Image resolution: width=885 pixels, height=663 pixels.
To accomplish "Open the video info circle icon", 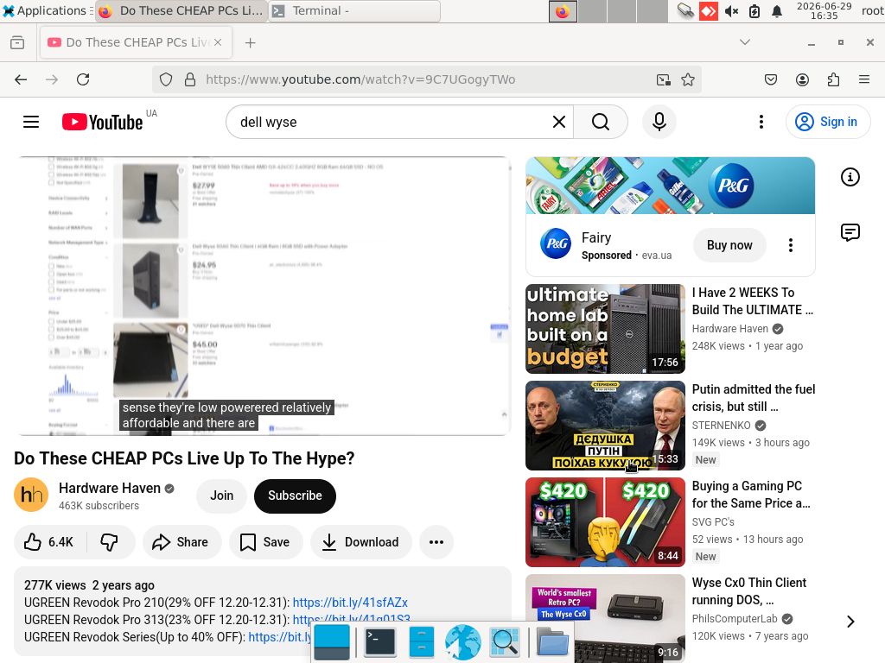I will (x=850, y=177).
